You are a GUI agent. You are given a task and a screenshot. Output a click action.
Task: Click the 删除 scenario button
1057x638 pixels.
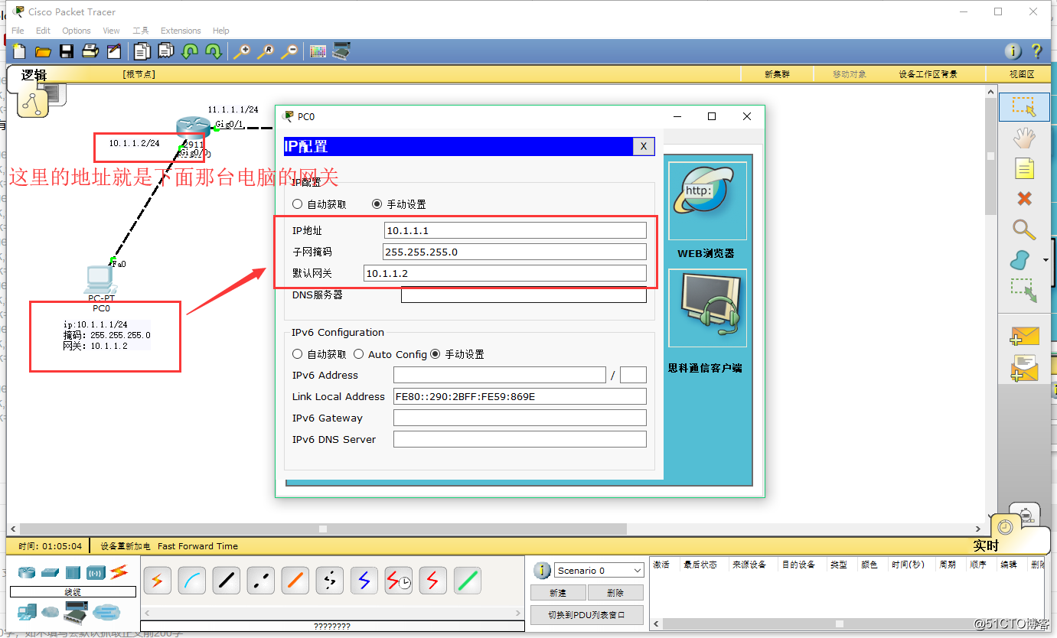pyautogui.click(x=615, y=593)
